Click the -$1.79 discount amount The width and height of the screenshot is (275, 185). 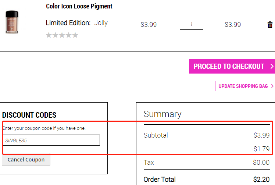tap(261, 149)
